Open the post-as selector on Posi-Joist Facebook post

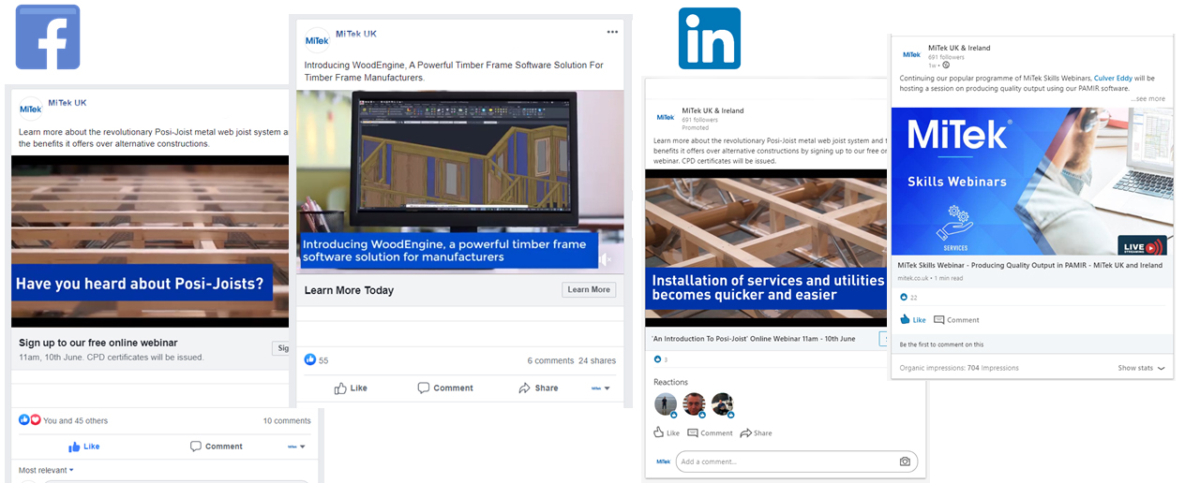point(298,446)
